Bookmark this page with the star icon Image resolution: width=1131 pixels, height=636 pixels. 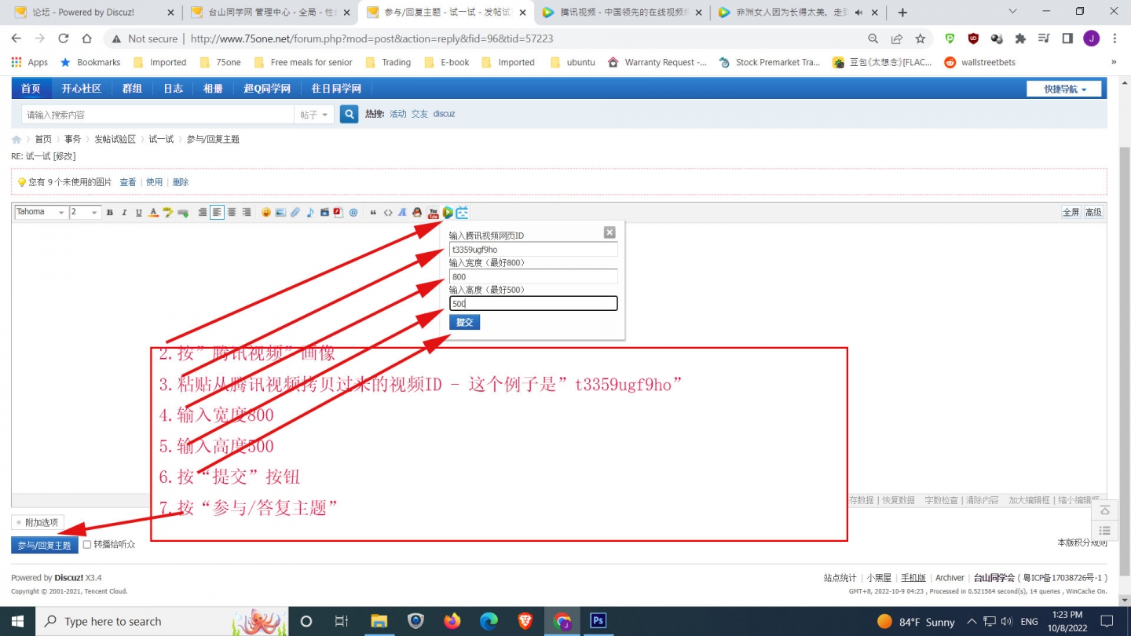(920, 38)
